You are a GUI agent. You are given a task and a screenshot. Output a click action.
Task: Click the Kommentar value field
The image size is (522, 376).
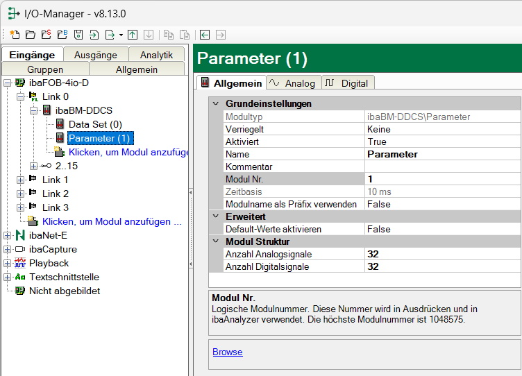(441, 166)
